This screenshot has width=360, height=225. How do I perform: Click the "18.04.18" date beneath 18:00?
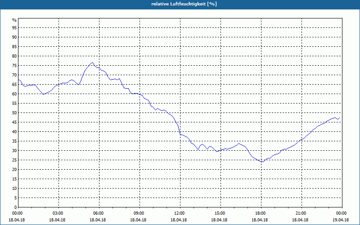pyautogui.click(x=260, y=220)
